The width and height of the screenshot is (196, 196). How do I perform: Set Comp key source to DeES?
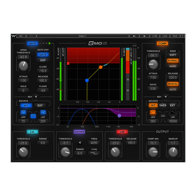click(163, 105)
